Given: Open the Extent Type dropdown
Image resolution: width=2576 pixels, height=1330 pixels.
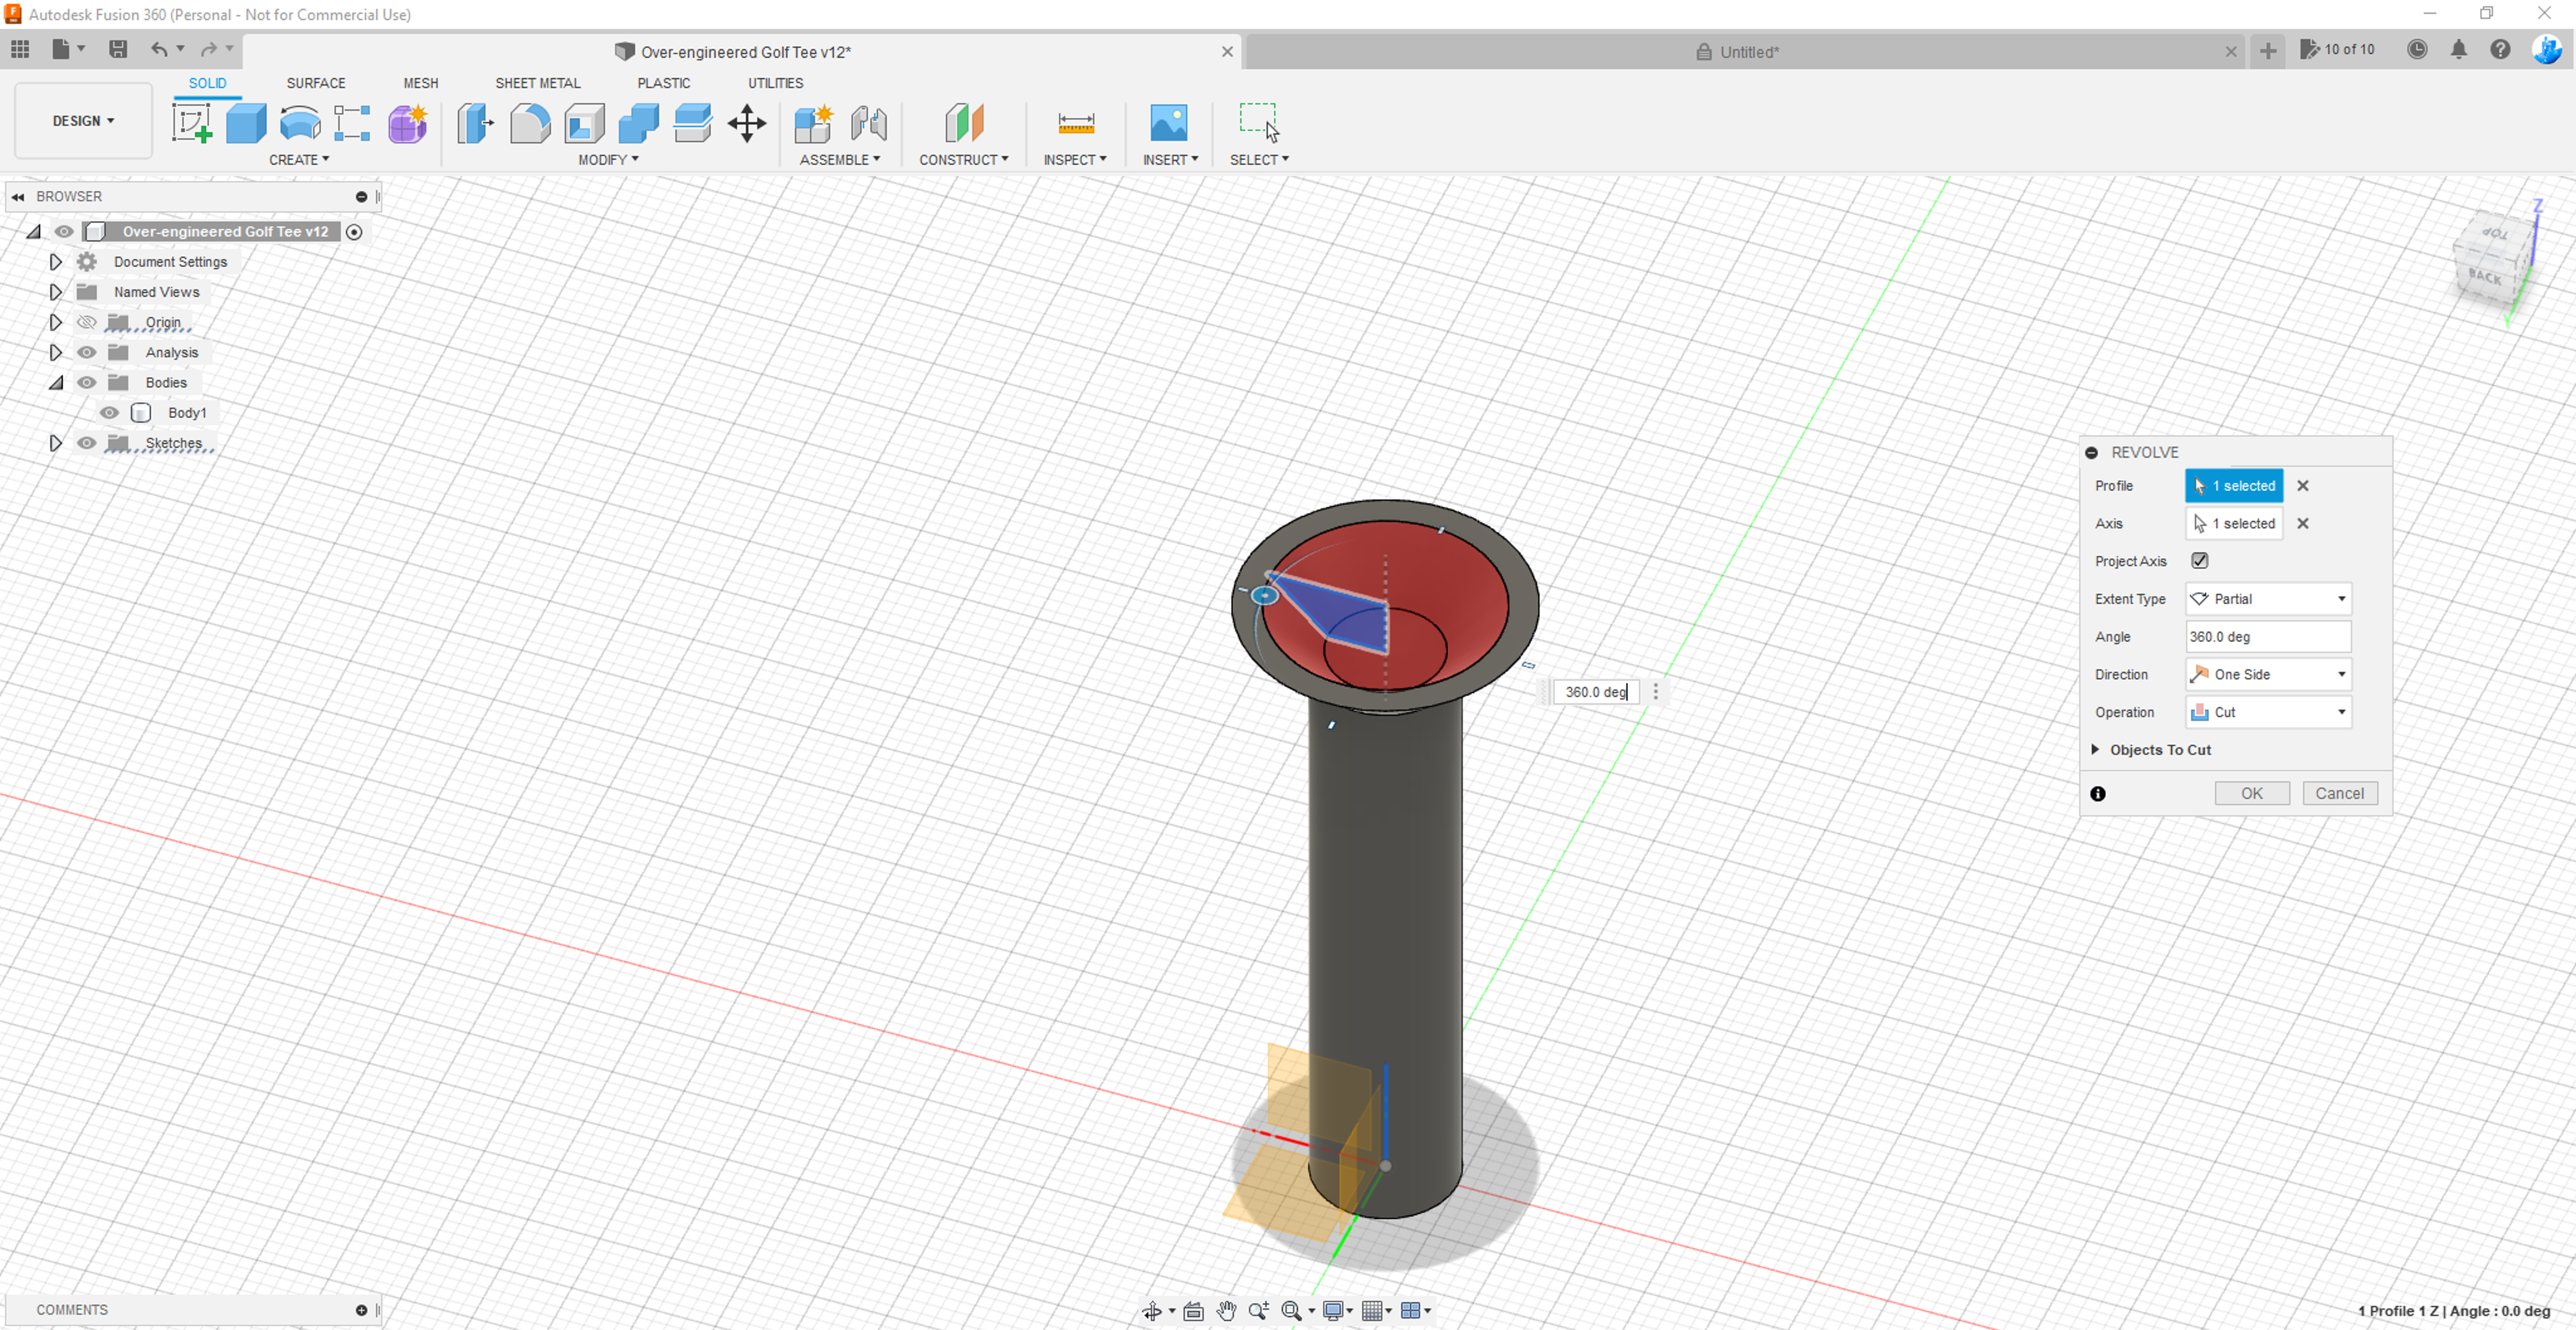Looking at the screenshot, I should click(x=2267, y=599).
